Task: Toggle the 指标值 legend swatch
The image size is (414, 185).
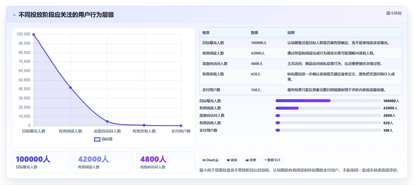Action: coord(97,139)
